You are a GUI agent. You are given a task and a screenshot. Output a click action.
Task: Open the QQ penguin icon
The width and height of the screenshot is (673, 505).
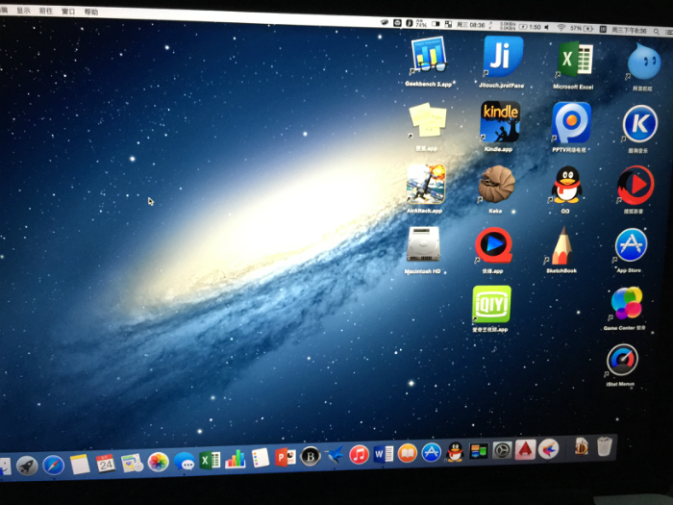coord(566,184)
